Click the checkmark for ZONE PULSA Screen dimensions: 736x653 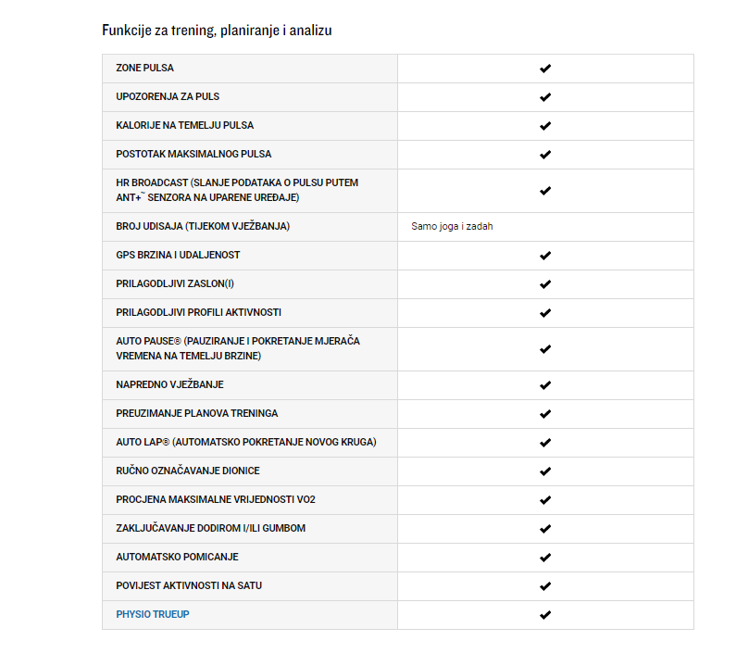[x=545, y=69]
